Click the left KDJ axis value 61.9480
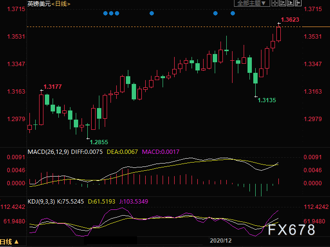The width and height of the screenshot is (330, 247). [x=14, y=221]
